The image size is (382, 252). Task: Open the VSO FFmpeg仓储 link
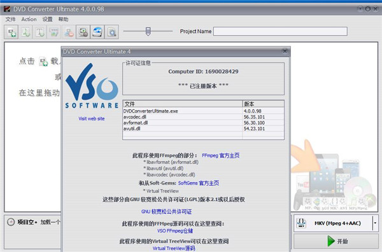175,231
